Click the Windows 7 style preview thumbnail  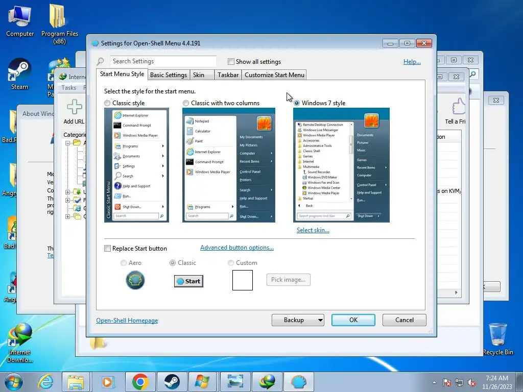[341, 165]
